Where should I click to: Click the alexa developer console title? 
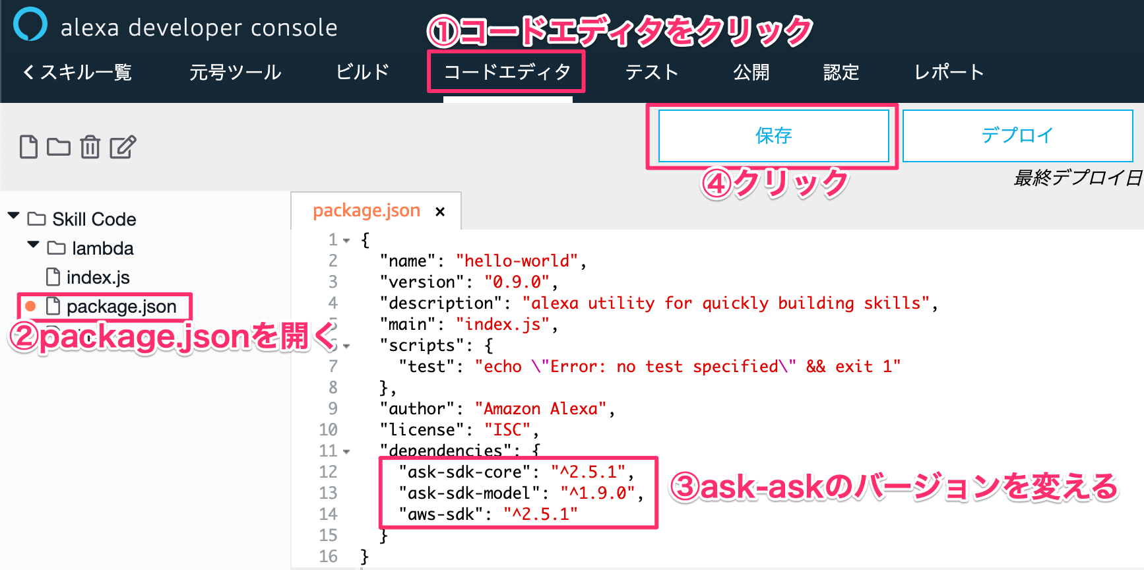click(199, 28)
